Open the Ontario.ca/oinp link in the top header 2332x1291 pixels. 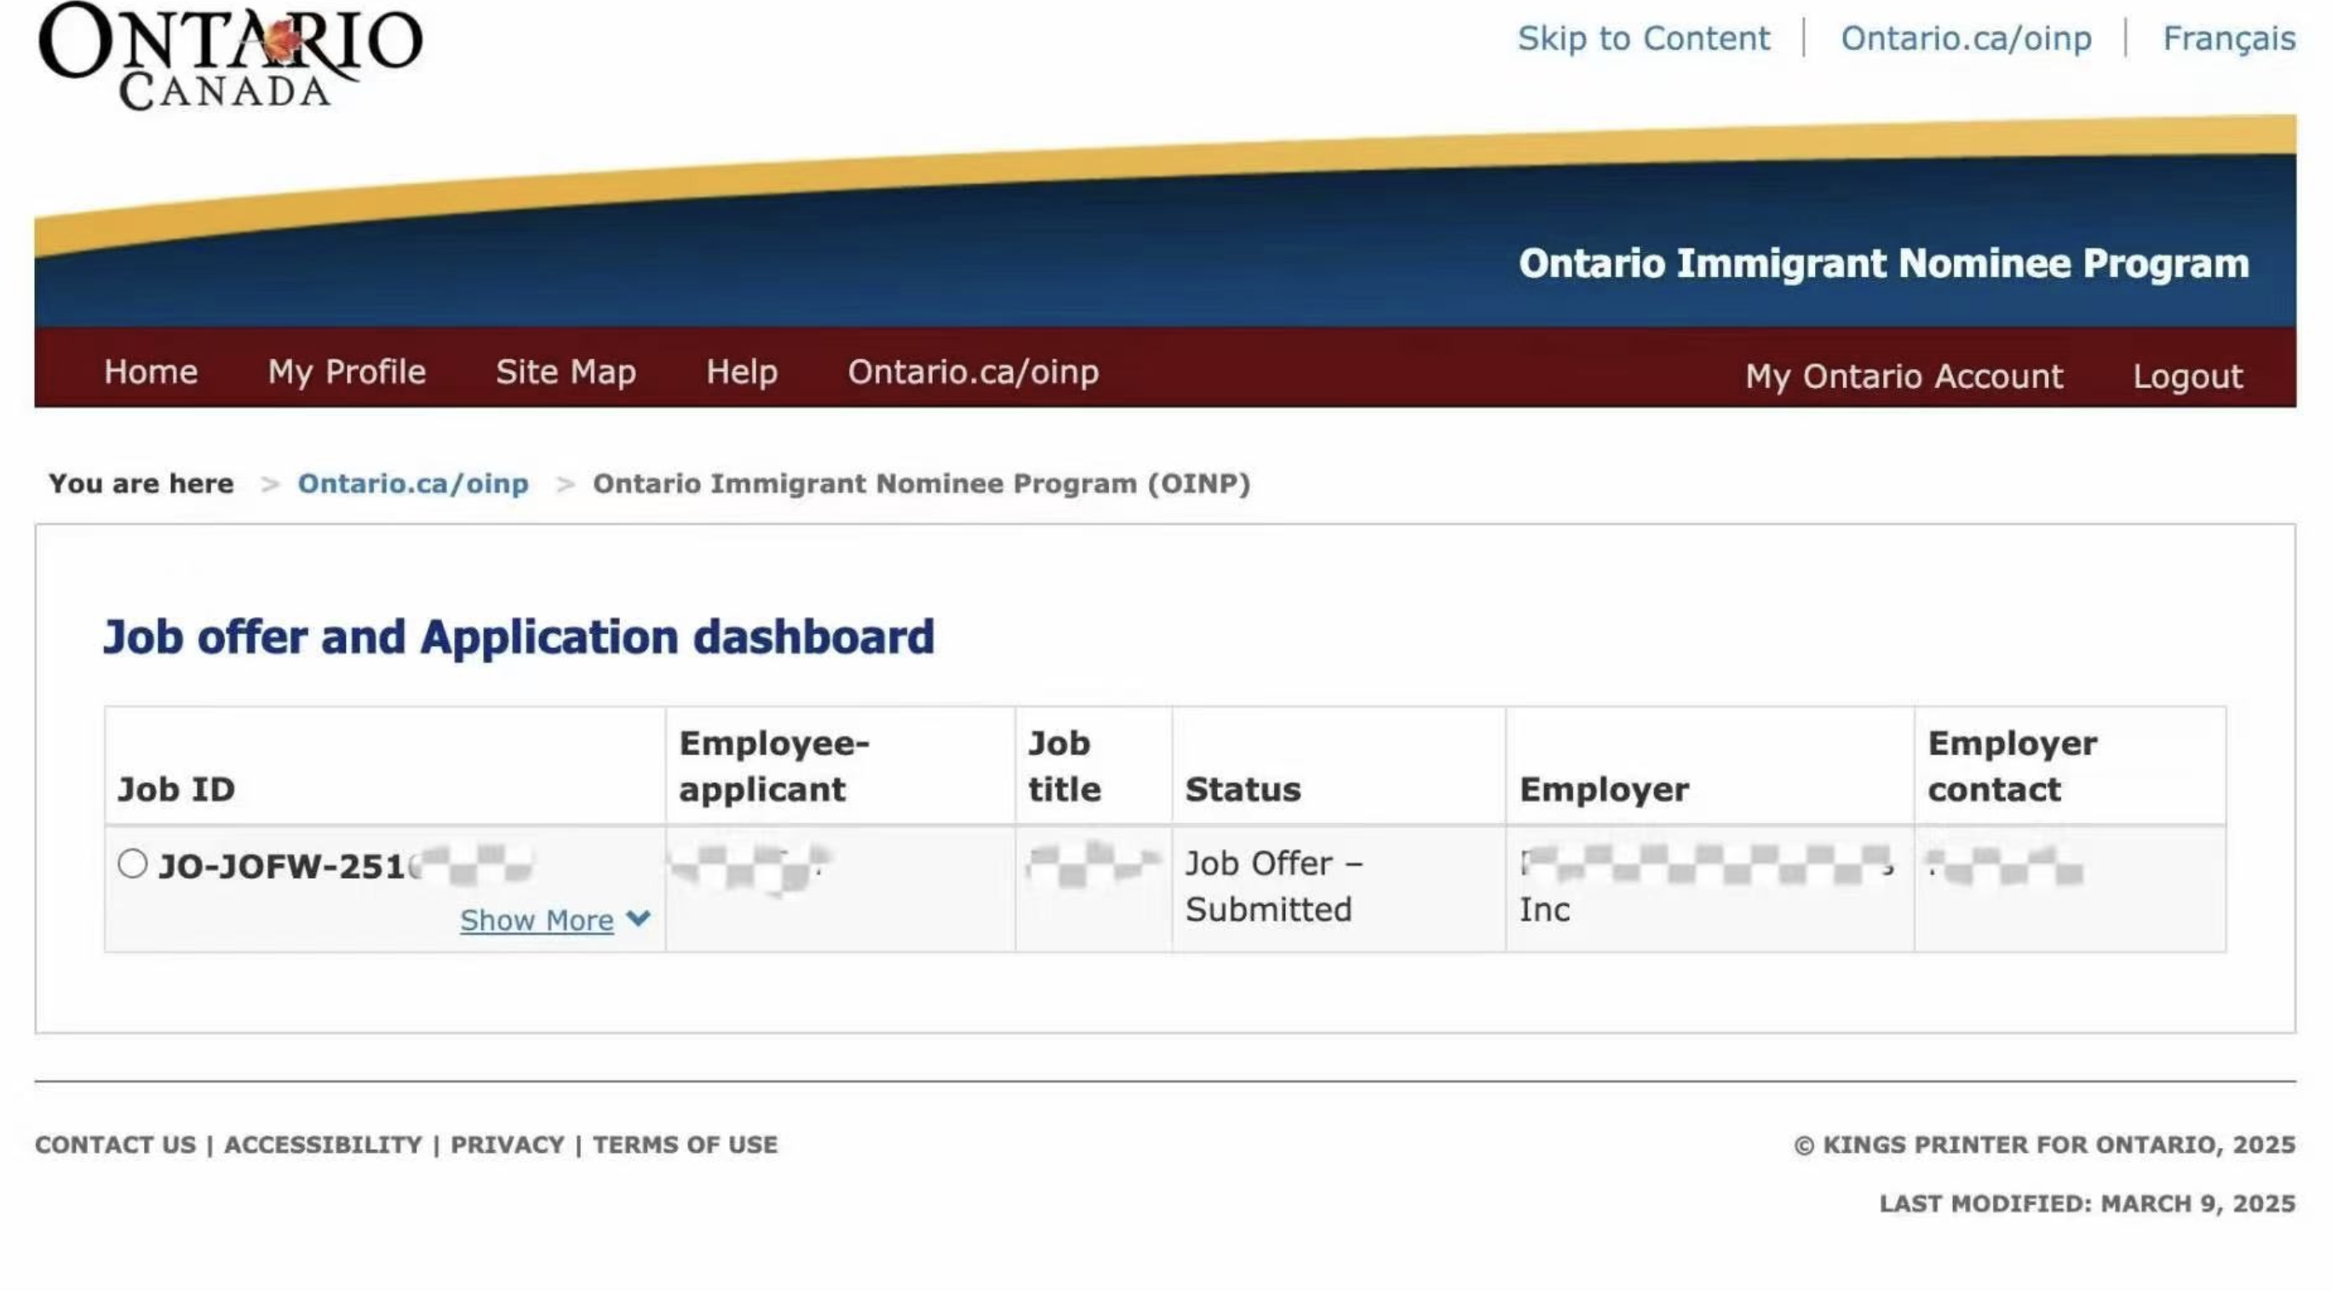click(x=1967, y=38)
